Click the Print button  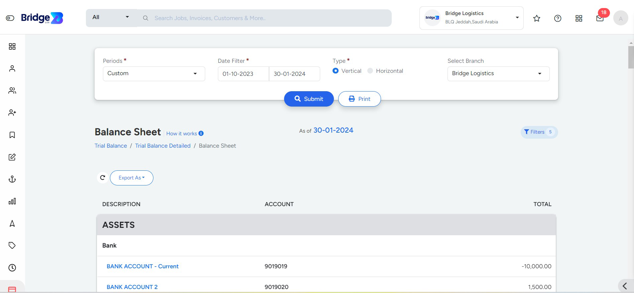[359, 99]
